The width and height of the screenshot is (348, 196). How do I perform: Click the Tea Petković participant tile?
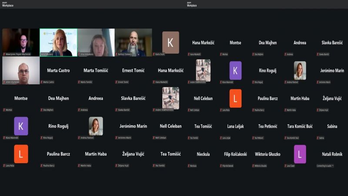click(x=268, y=126)
